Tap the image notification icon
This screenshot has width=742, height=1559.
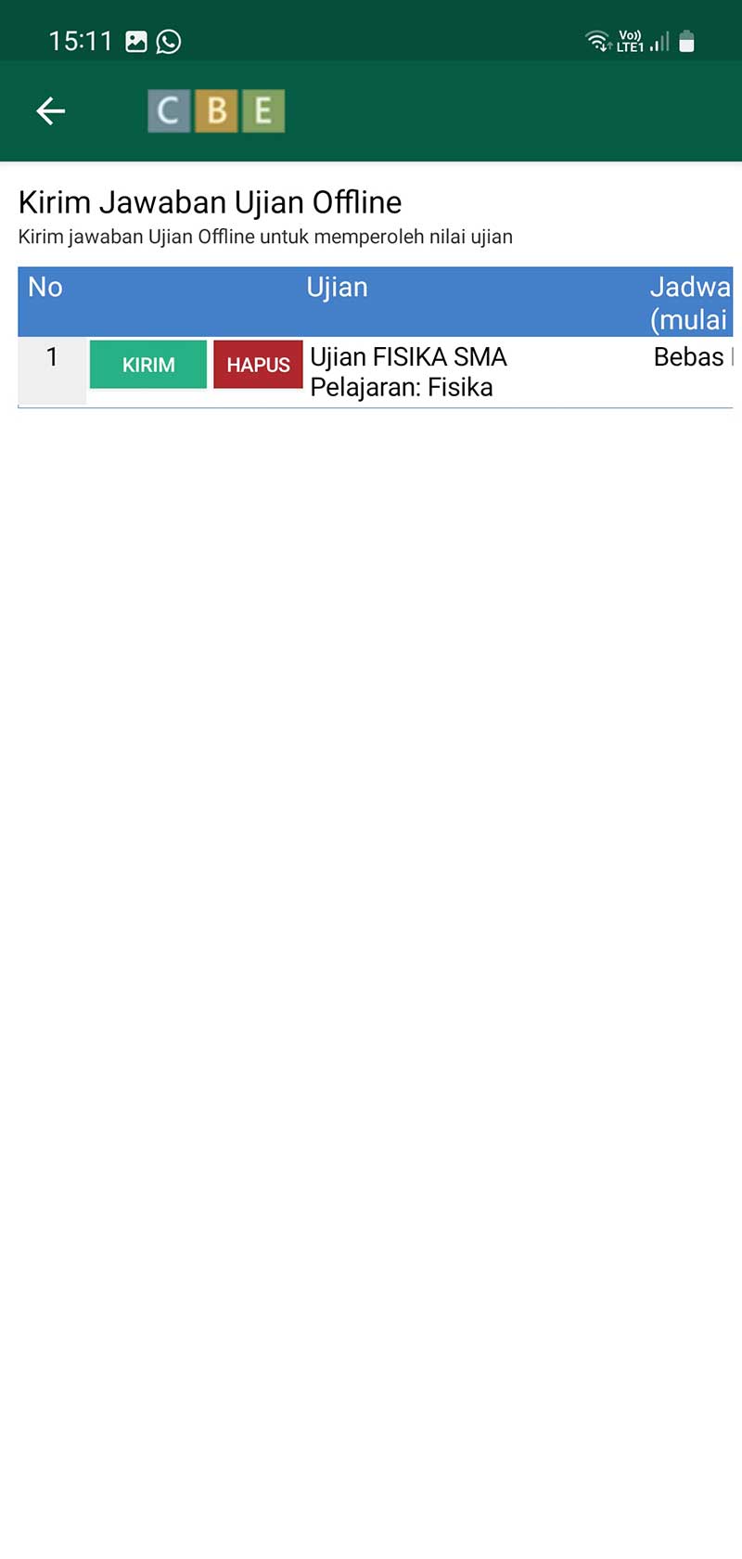[136, 42]
